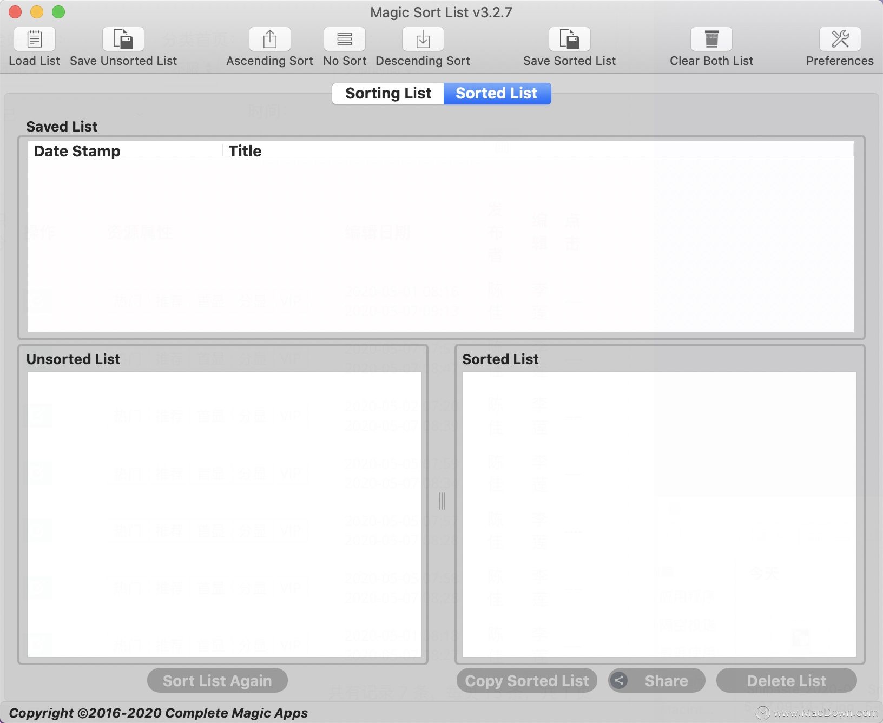Image resolution: width=883 pixels, height=723 pixels.
Task: Select the Sorted List tab
Action: tap(497, 94)
